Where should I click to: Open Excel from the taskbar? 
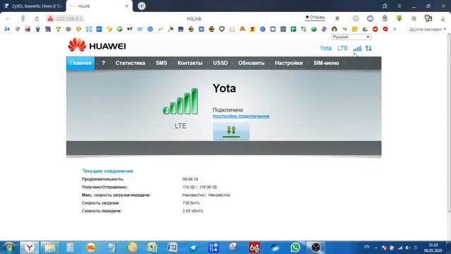pos(152,248)
